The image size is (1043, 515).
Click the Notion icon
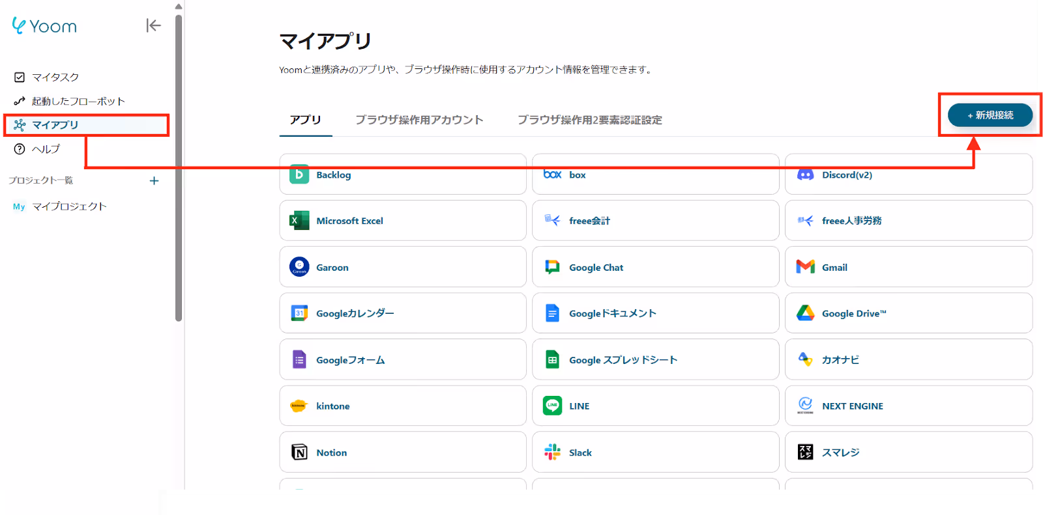[x=299, y=452]
